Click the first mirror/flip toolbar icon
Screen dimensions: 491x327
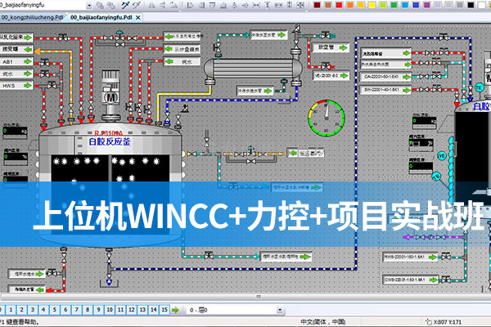[152, 5]
